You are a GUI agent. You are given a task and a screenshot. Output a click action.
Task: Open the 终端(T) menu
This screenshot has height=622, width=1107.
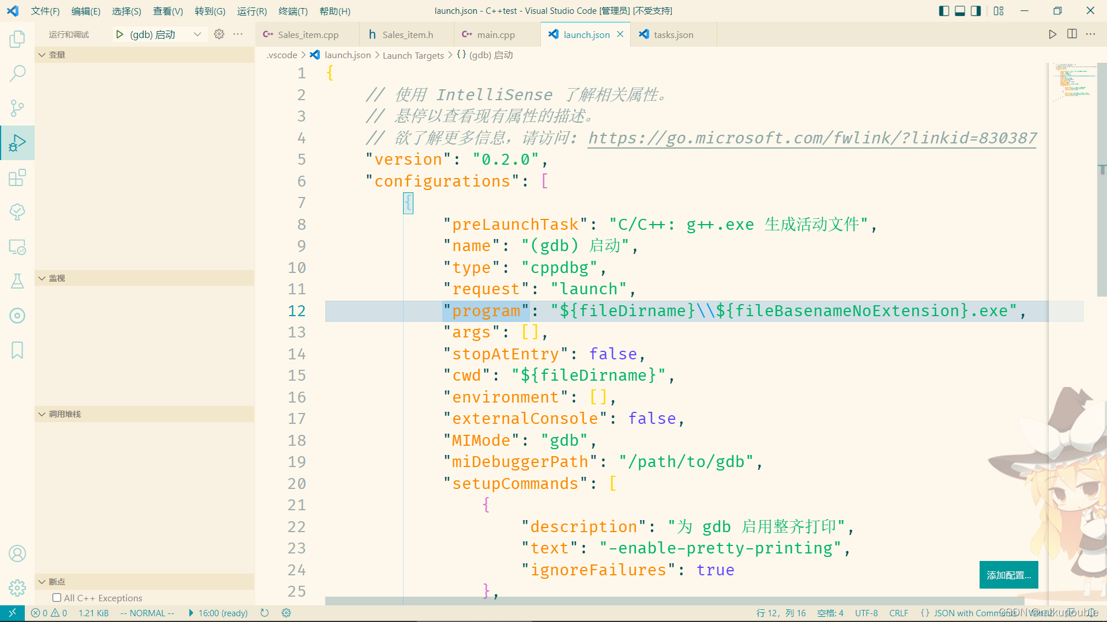click(x=293, y=11)
